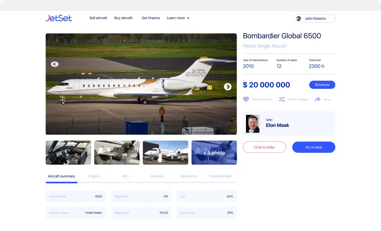Click the Share arrow icon

coord(318,99)
